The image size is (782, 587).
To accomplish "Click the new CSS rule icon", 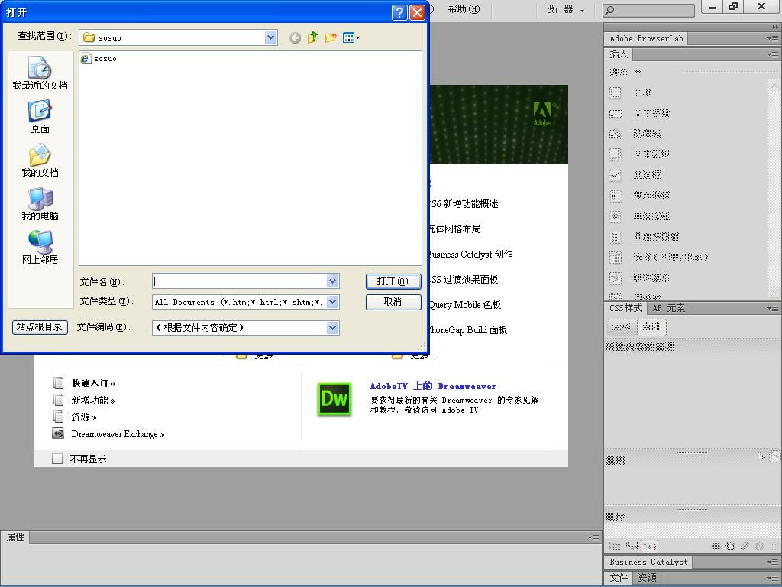I will [730, 546].
